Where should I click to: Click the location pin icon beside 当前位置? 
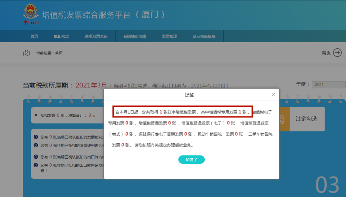(27, 53)
